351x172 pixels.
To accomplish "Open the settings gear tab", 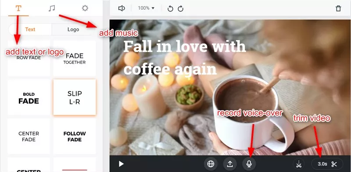I will pyautogui.click(x=85, y=8).
